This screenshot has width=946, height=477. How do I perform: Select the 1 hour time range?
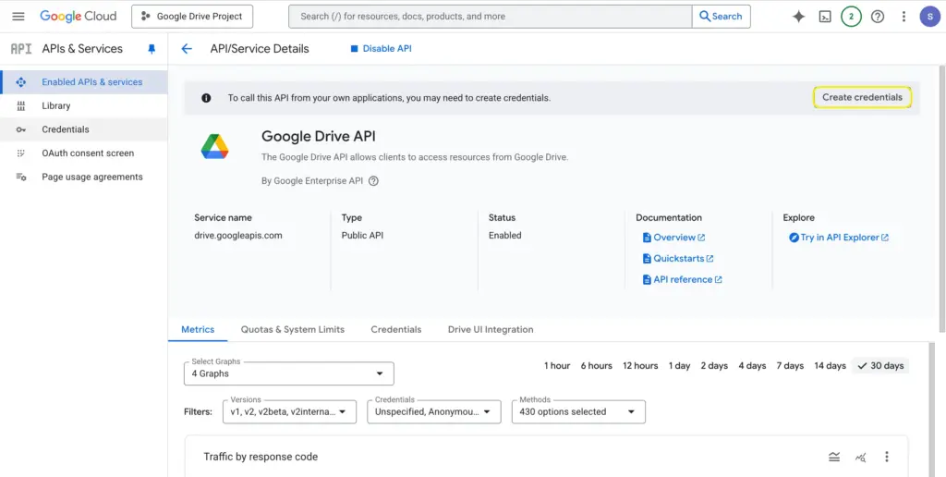[x=557, y=366]
